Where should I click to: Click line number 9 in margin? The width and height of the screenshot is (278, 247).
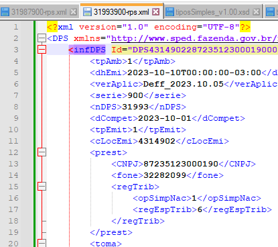(16, 118)
